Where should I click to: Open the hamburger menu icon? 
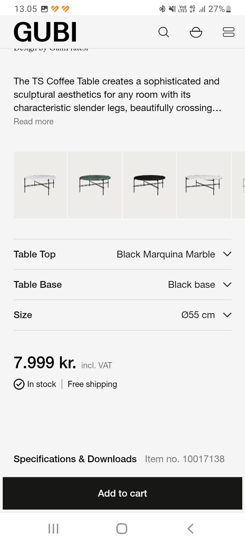pyautogui.click(x=228, y=32)
